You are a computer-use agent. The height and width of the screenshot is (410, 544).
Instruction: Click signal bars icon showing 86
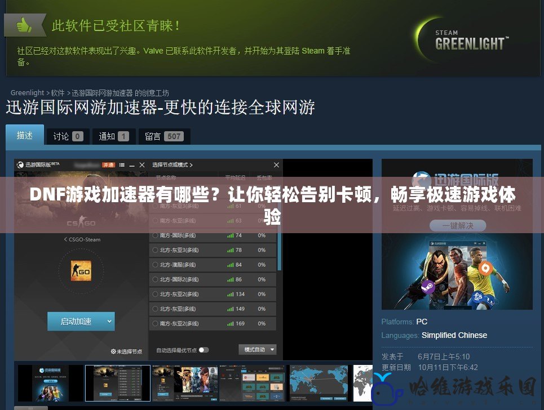click(231, 279)
